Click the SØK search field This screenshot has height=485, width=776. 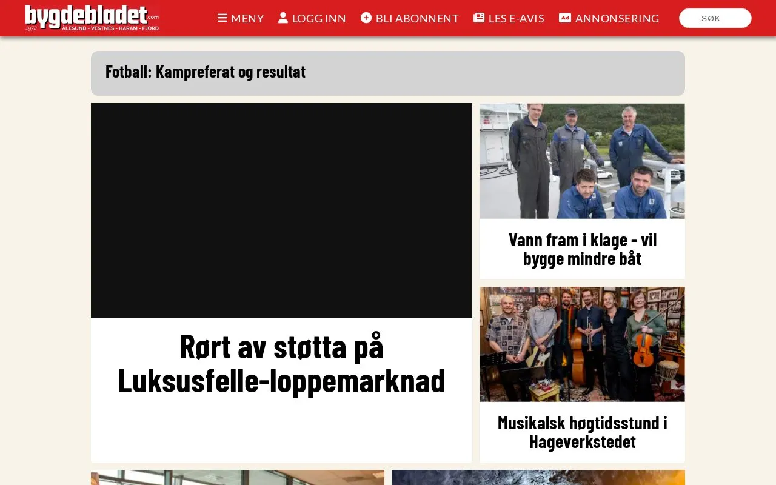(x=715, y=18)
